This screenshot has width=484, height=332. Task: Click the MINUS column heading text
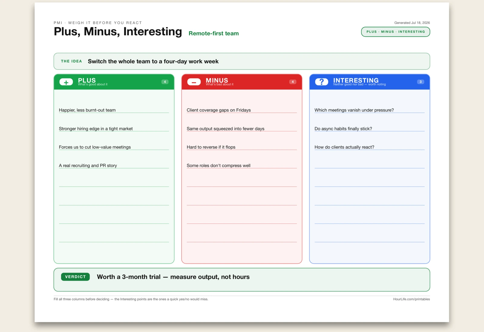[217, 80]
